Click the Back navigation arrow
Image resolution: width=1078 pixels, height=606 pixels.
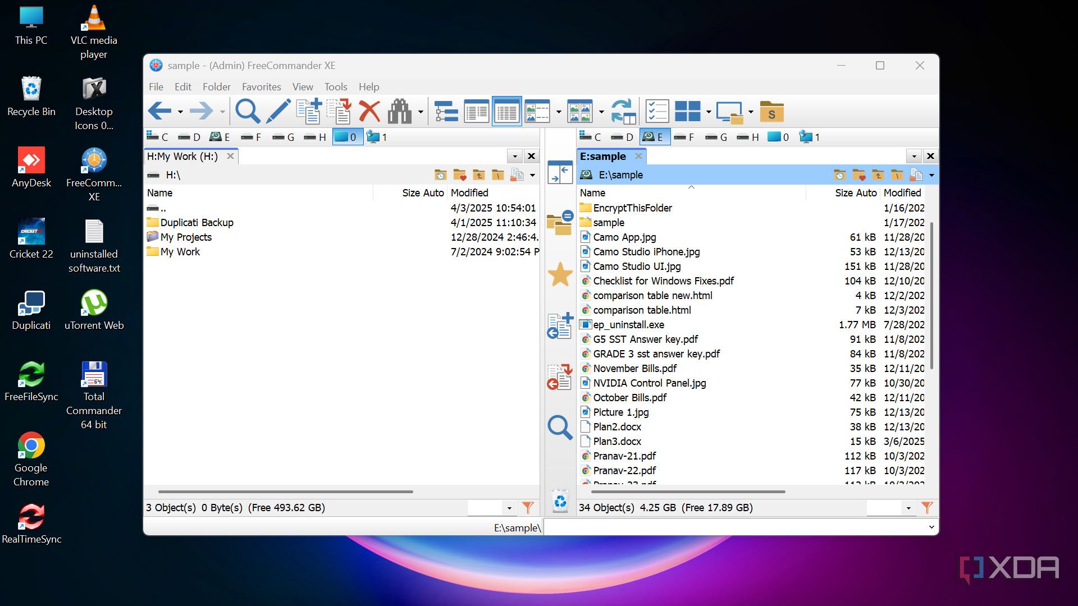pyautogui.click(x=159, y=111)
